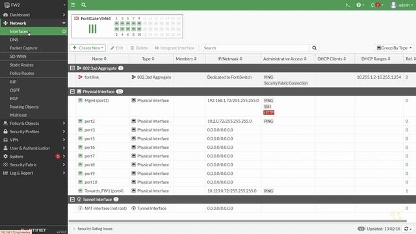Select NAT interface (naf.root) row
This screenshot has width=416, height=234.
click(242, 208)
